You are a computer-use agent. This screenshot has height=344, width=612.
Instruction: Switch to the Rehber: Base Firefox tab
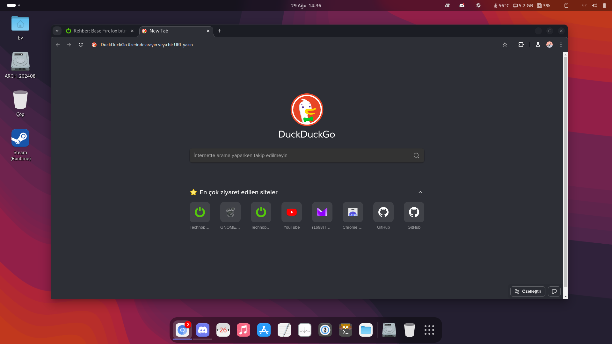tap(99, 31)
